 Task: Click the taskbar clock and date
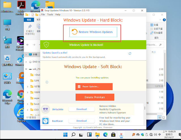pyautogui.click(x=170, y=134)
